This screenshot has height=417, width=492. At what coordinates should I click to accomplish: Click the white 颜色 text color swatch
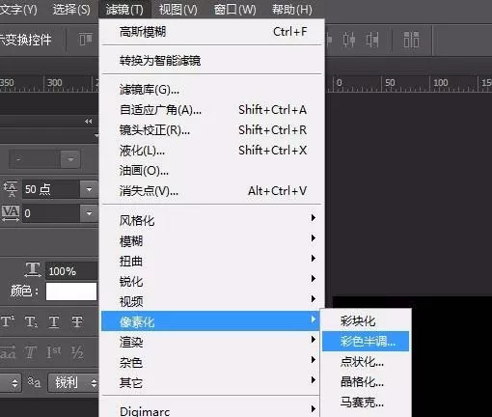click(x=71, y=292)
